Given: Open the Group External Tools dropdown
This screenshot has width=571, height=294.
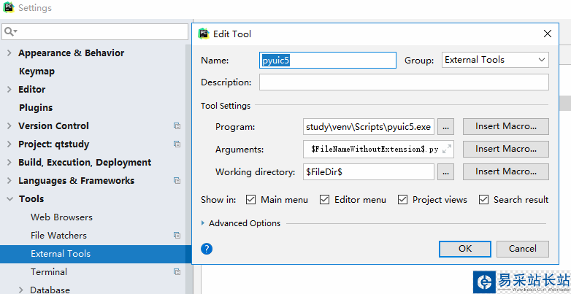Looking at the screenshot, I should coord(495,60).
